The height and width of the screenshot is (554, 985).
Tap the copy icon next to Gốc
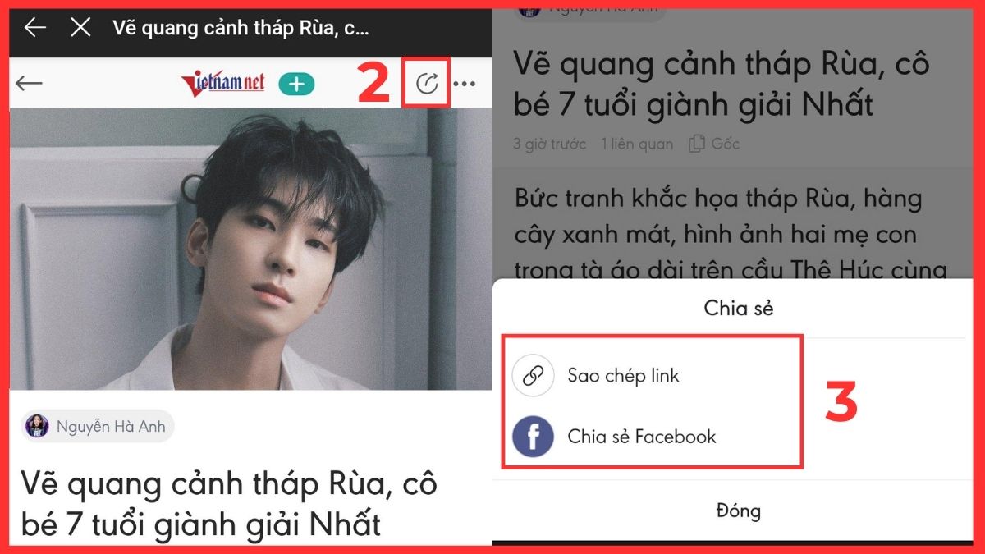696,144
